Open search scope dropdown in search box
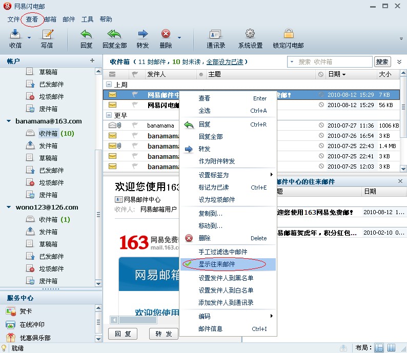 click(292, 61)
